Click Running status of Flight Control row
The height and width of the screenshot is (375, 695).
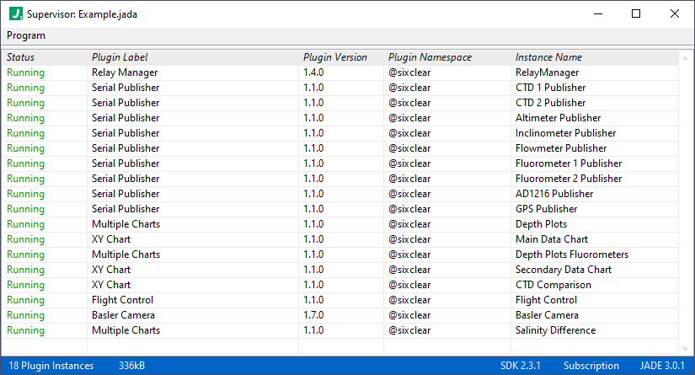[x=26, y=300]
